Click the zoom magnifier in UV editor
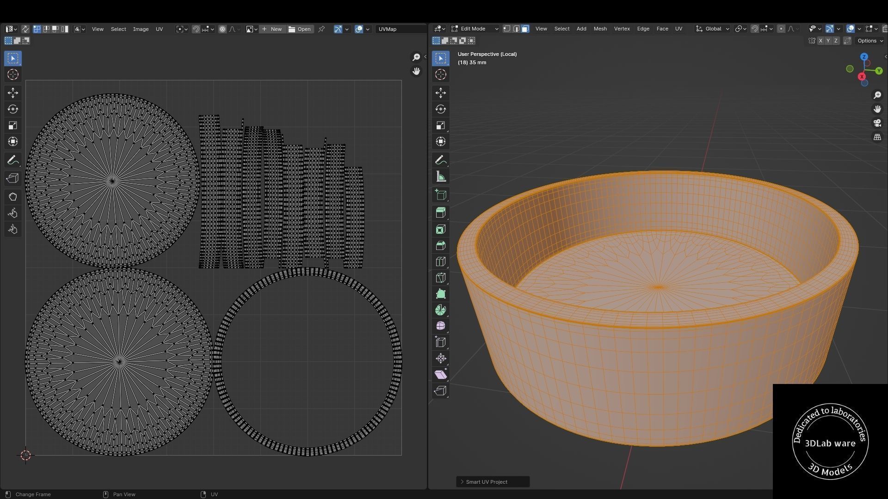888x499 pixels. (416, 57)
